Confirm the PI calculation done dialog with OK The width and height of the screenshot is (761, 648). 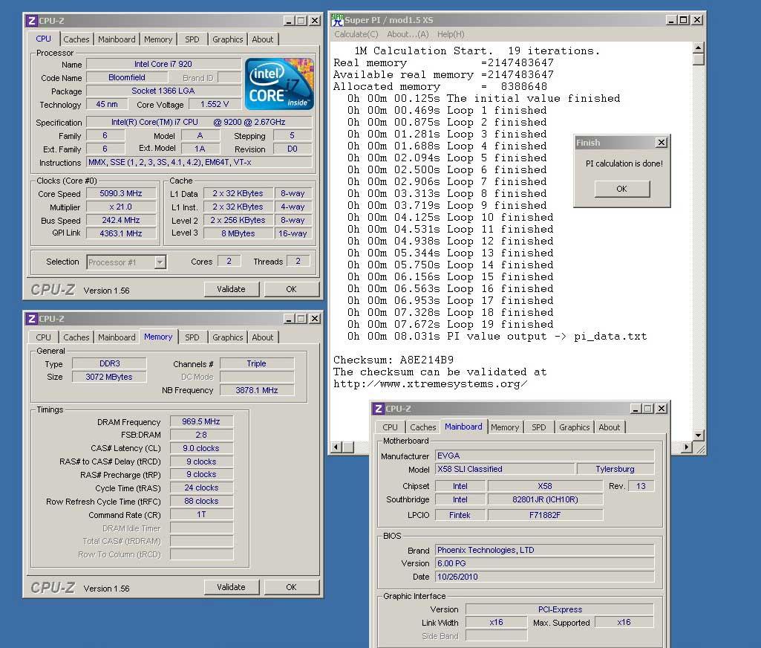621,189
